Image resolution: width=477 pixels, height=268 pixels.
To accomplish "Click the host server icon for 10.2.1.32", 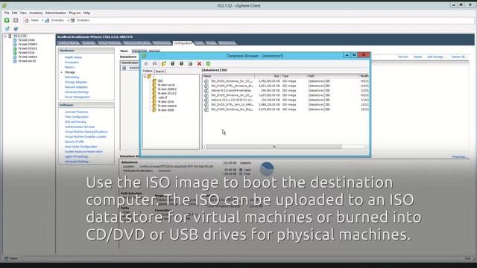I will [x=10, y=36].
